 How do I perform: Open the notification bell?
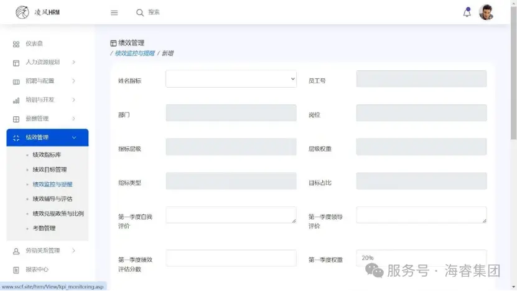[467, 12]
